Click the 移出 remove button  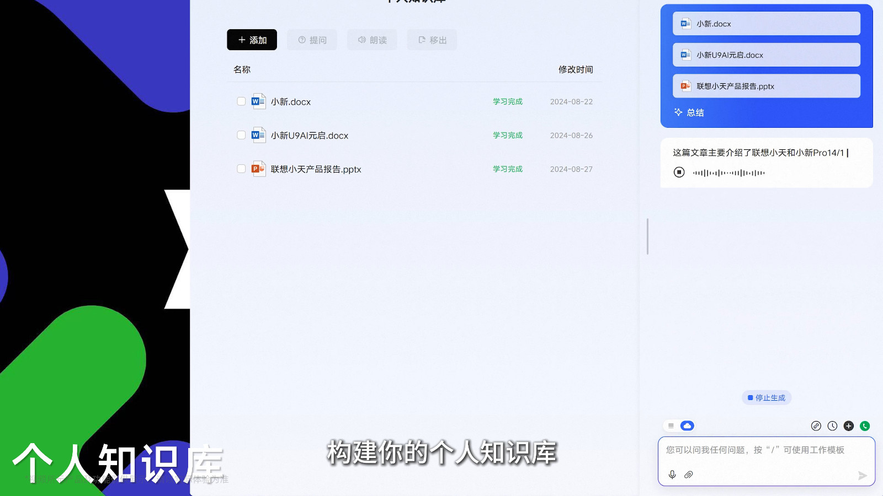click(x=432, y=40)
